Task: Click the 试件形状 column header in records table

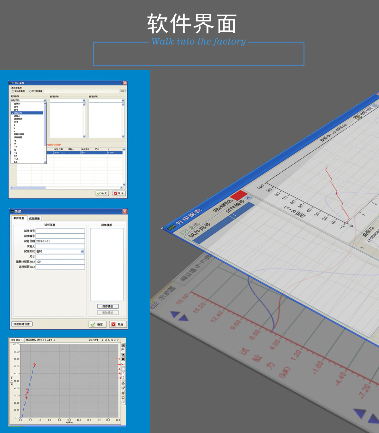Action: 85,149
